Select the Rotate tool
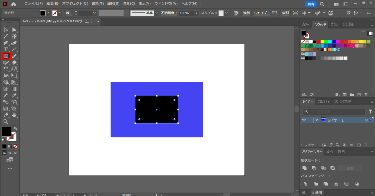 coord(6,69)
